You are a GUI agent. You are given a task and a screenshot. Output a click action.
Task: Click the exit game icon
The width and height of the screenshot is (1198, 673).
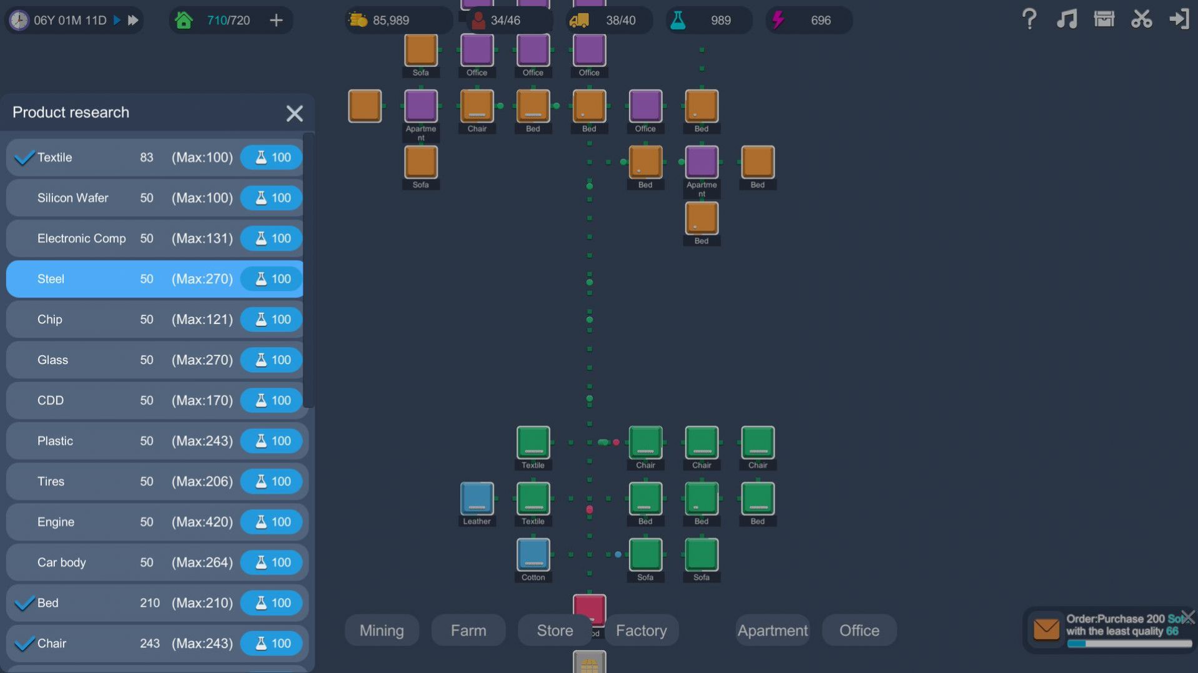(x=1179, y=19)
